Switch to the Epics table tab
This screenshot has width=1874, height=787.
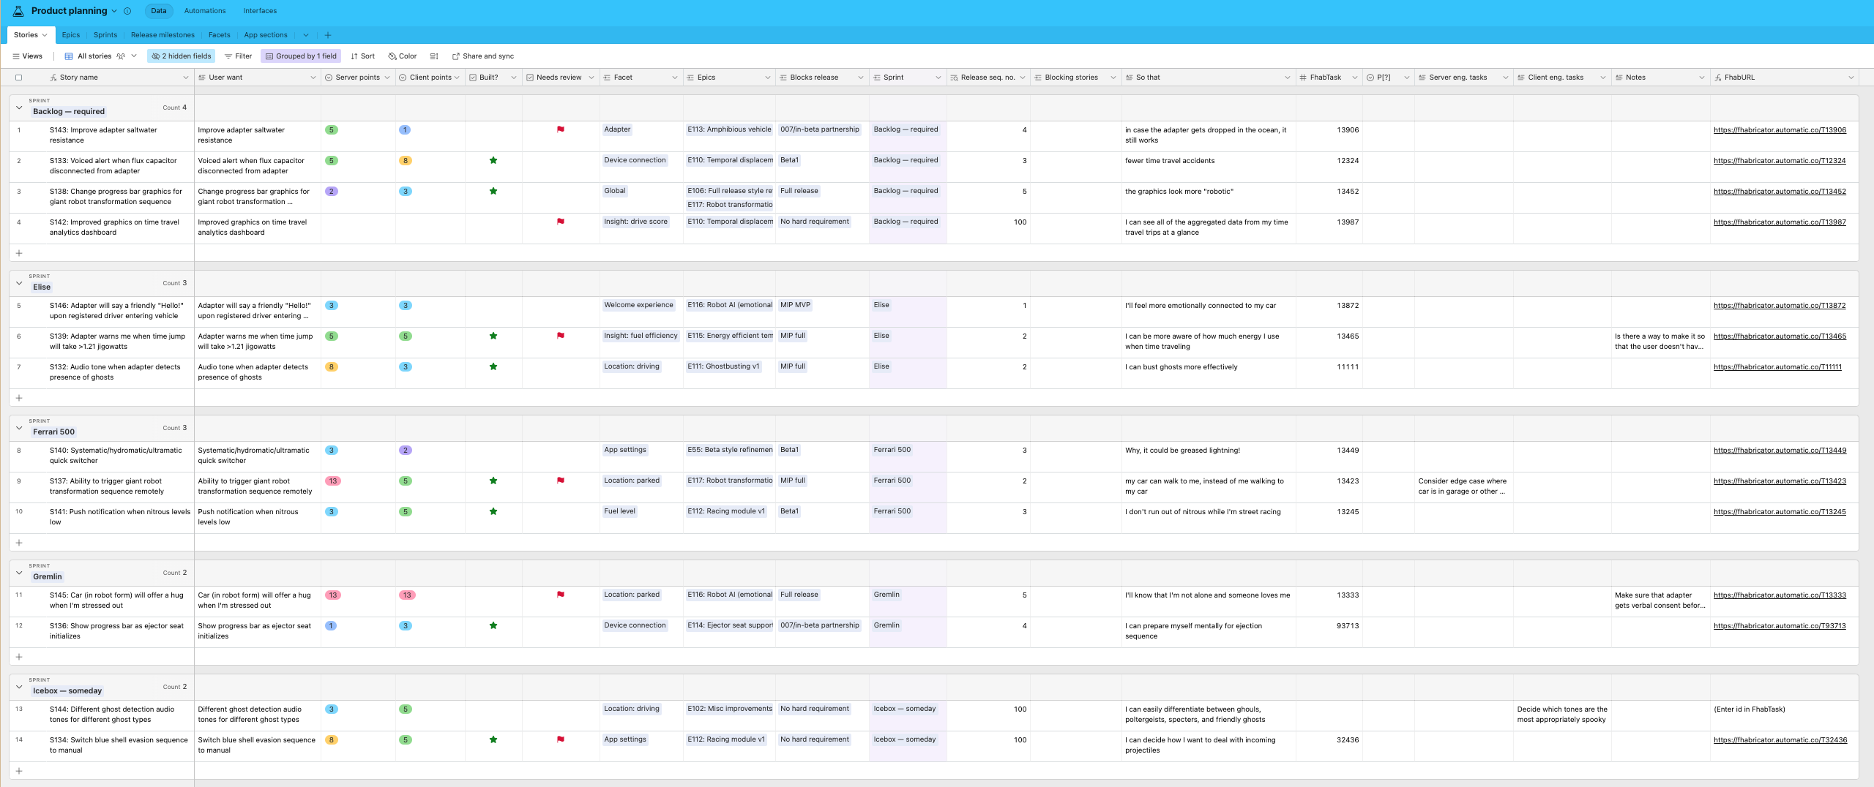(x=71, y=35)
